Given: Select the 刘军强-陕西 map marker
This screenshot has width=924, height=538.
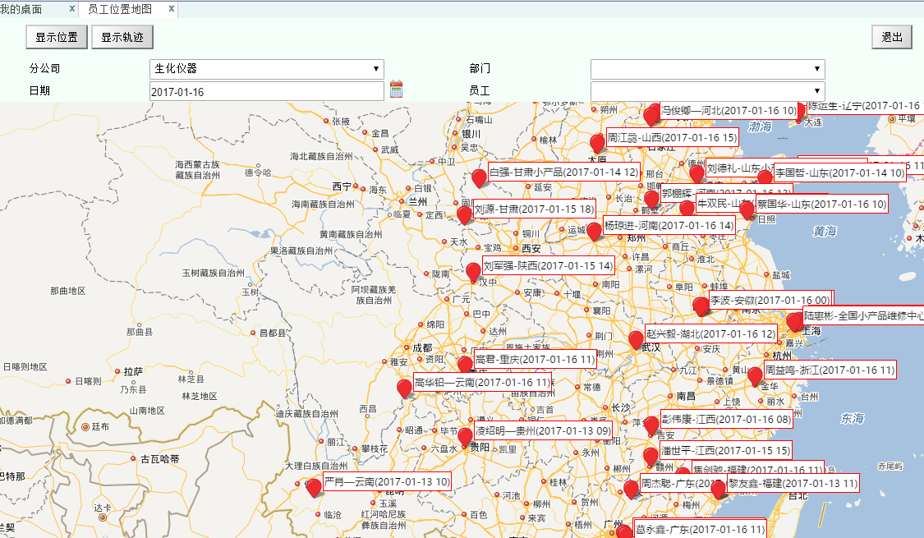Looking at the screenshot, I should click(473, 271).
